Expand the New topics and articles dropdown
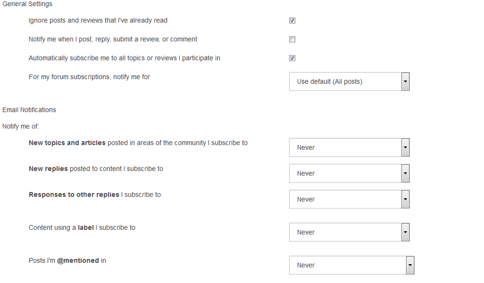 coord(349,148)
